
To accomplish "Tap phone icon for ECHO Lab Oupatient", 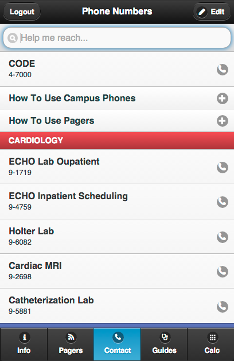I will 223,168.
